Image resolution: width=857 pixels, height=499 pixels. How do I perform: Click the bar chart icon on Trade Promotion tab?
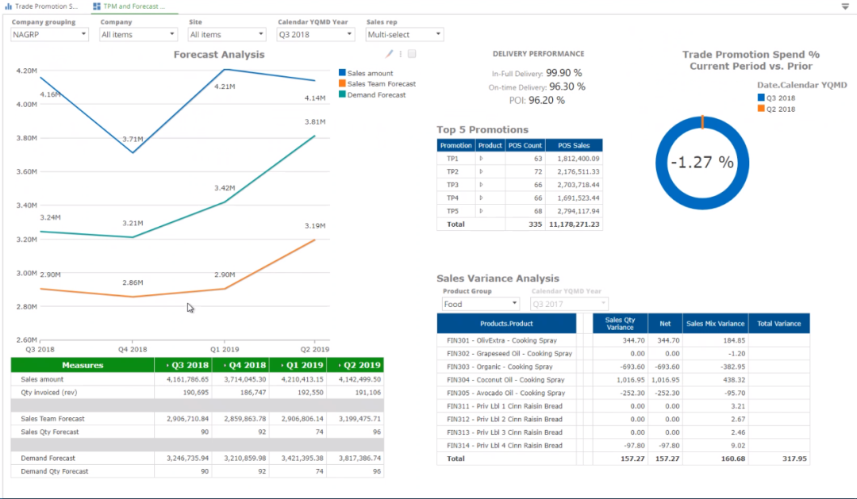click(9, 6)
